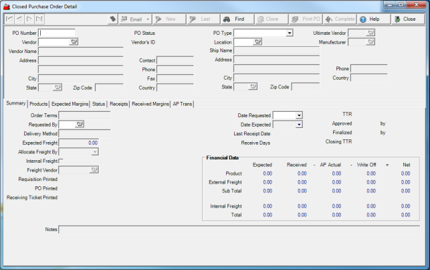Expand the PO Type dropdown
The width and height of the screenshot is (430, 270).
coord(290,33)
